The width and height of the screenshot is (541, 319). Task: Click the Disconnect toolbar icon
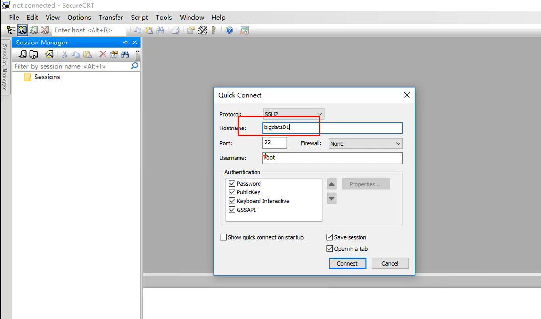tap(45, 30)
